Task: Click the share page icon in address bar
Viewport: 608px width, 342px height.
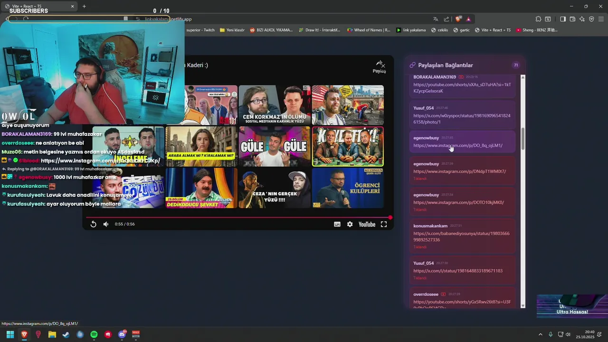Action: click(446, 19)
